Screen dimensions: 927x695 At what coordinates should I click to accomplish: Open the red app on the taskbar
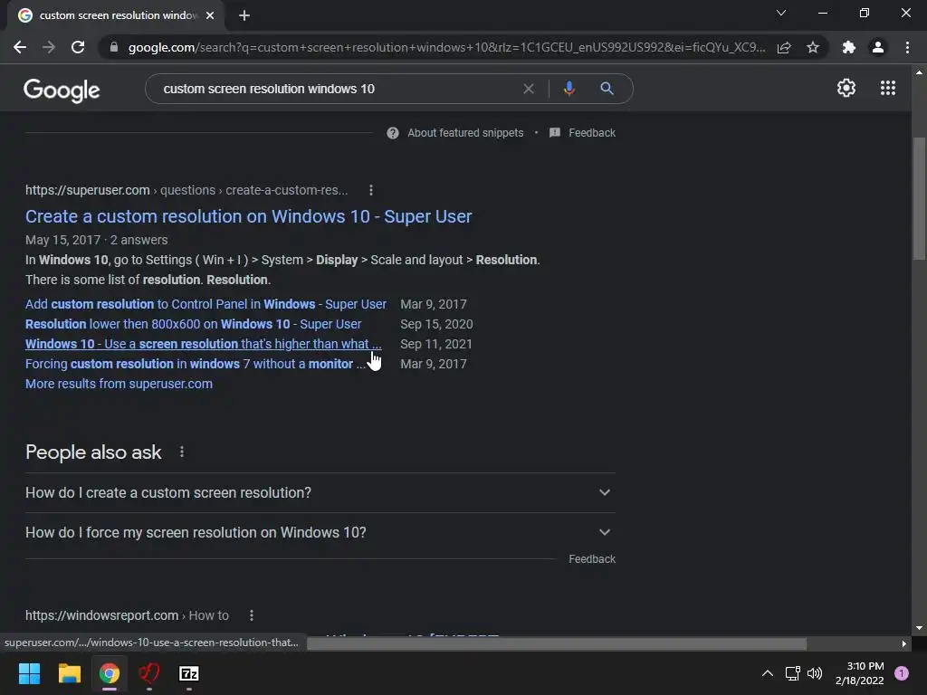point(149,673)
